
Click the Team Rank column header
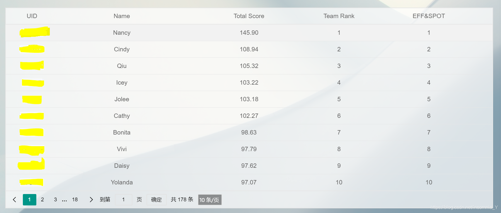click(339, 16)
